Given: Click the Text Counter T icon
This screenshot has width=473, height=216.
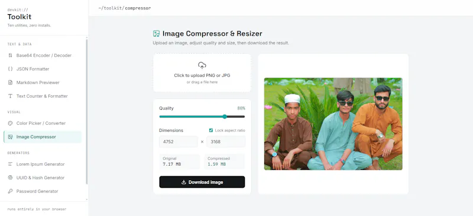Looking at the screenshot, I should 10,96.
